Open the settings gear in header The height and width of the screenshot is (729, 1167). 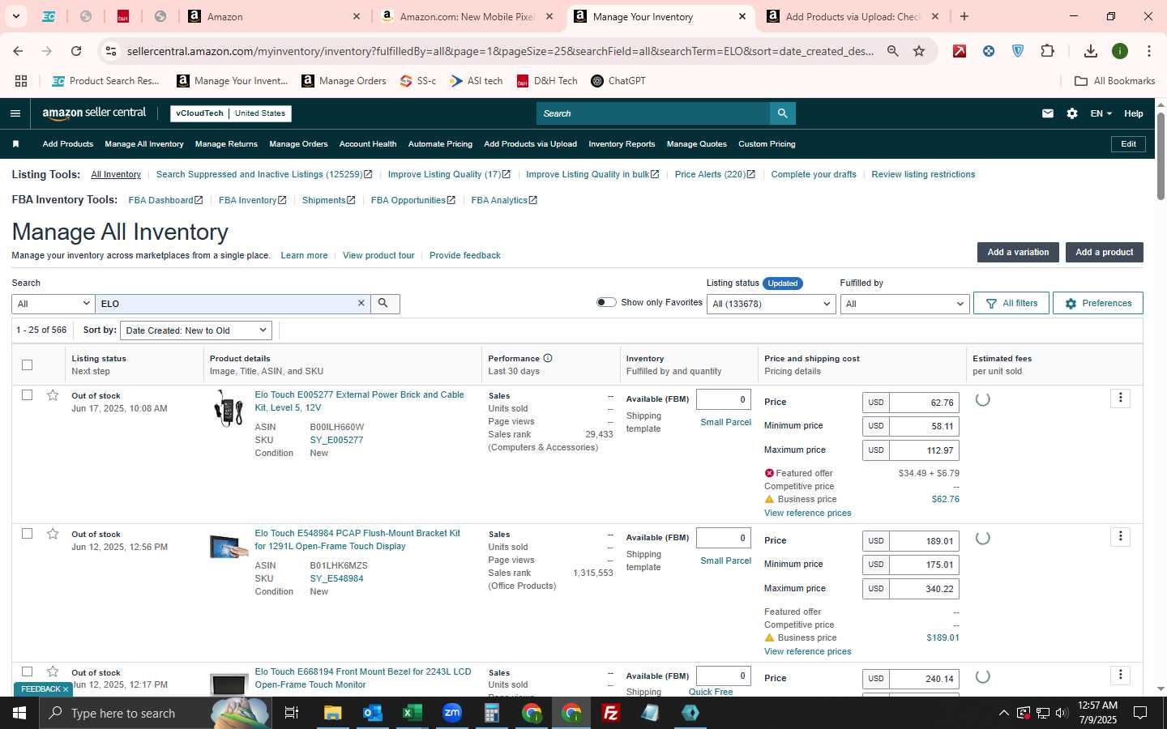pos(1072,113)
